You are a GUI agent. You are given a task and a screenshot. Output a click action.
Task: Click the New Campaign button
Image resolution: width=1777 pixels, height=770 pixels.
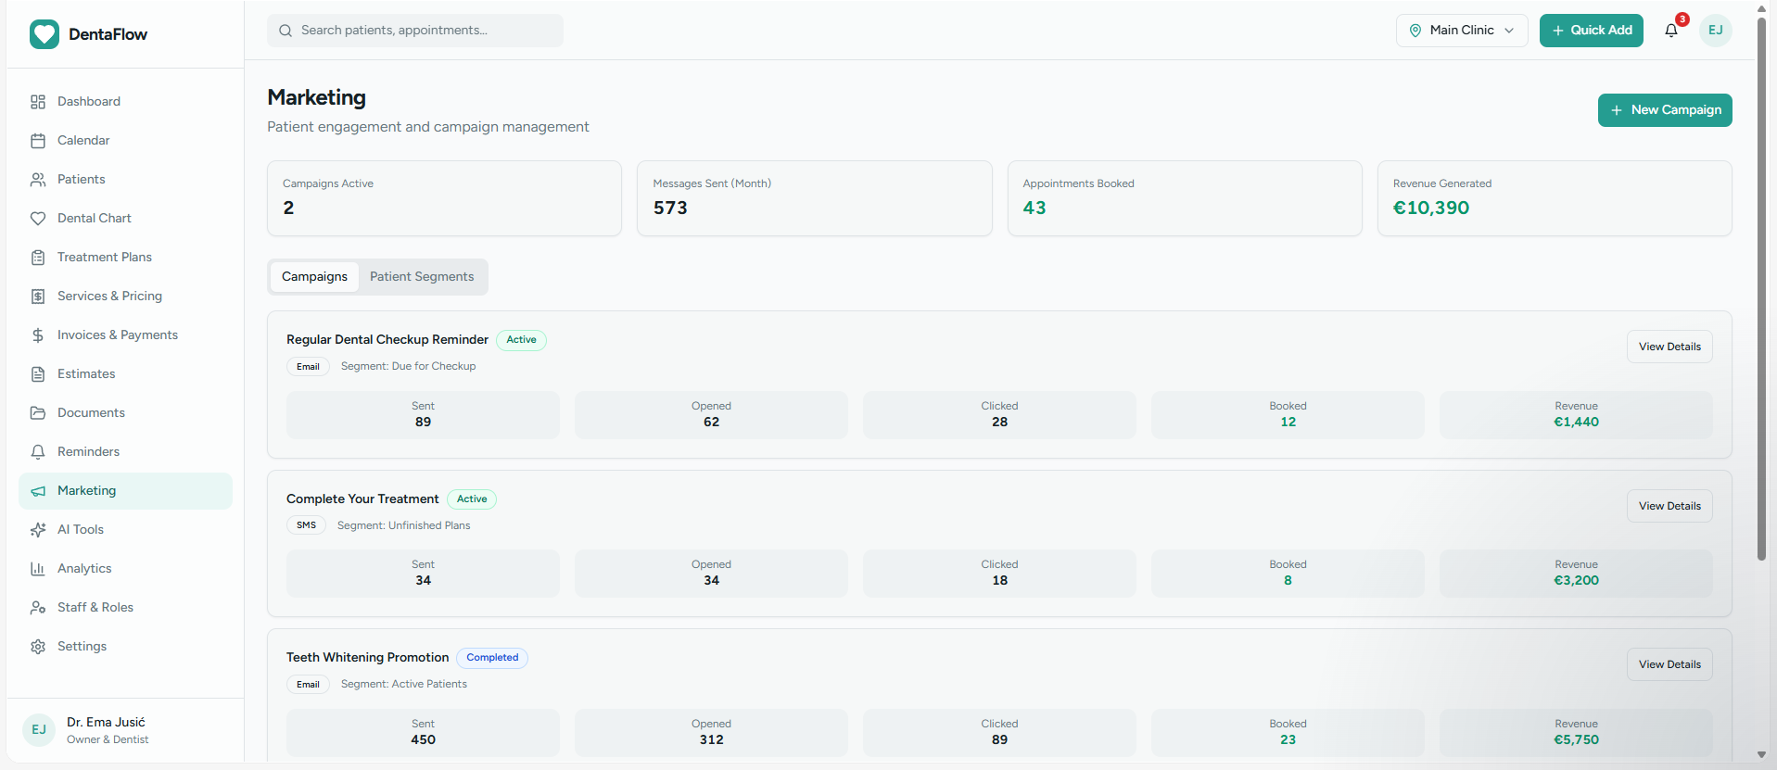[x=1665, y=110]
